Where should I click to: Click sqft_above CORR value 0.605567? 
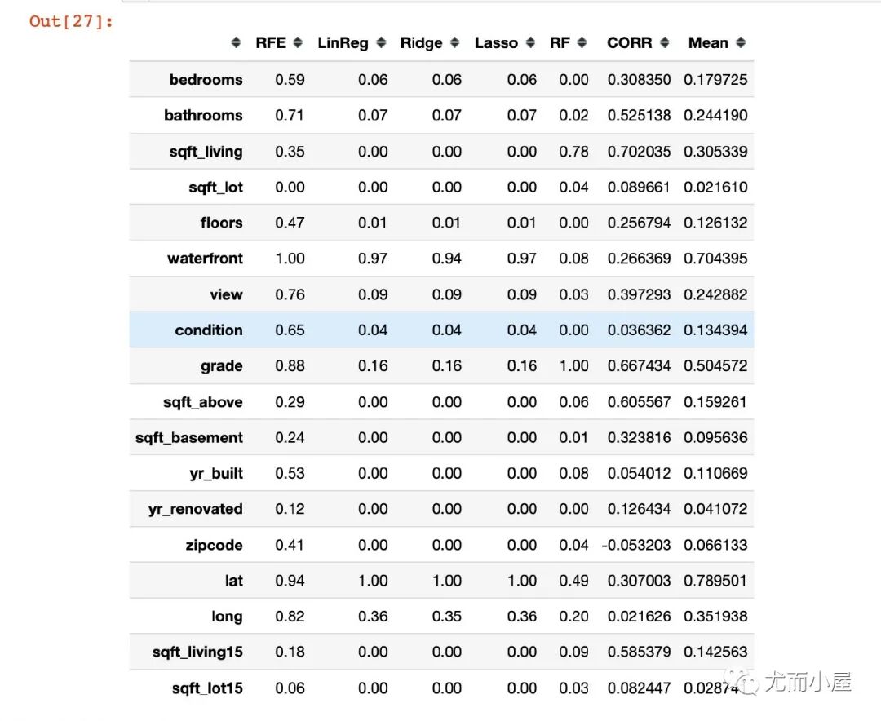pos(639,402)
